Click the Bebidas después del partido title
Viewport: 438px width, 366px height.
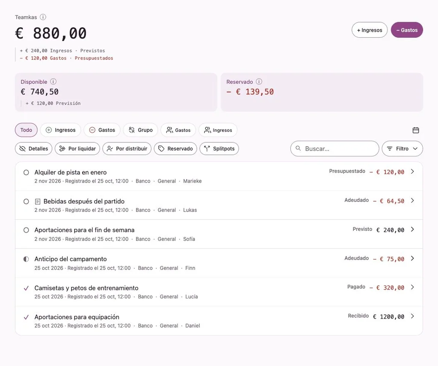click(x=84, y=201)
